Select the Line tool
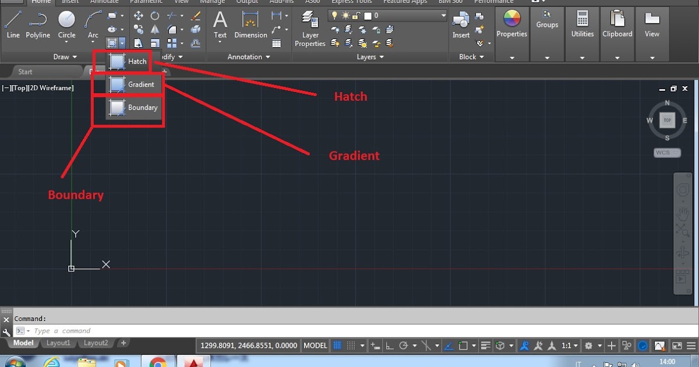 click(x=13, y=23)
